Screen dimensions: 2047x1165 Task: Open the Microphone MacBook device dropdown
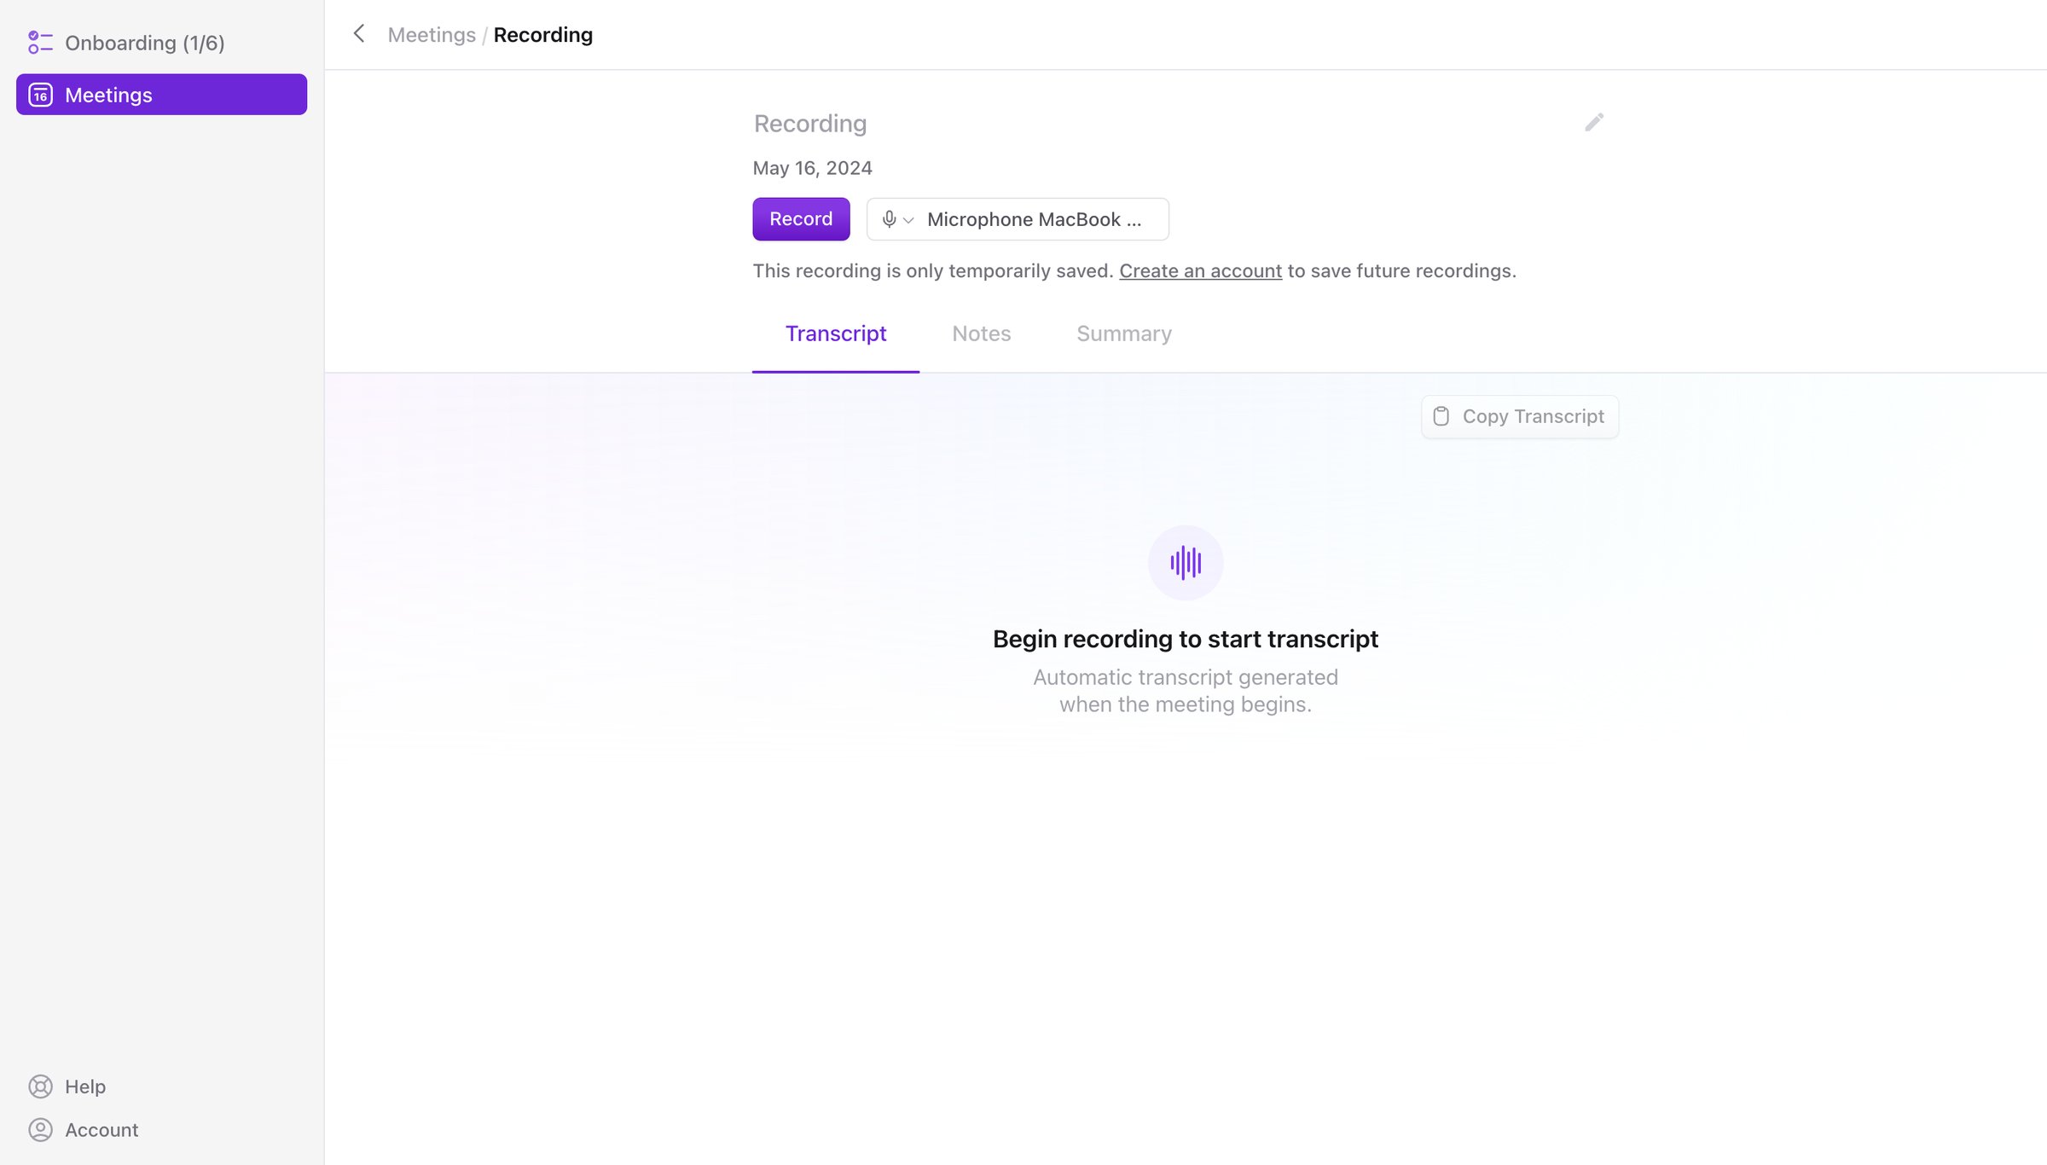click(x=1018, y=219)
